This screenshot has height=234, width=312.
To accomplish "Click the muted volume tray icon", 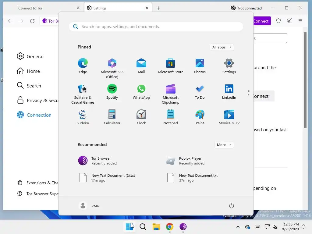I will pos(275,227).
